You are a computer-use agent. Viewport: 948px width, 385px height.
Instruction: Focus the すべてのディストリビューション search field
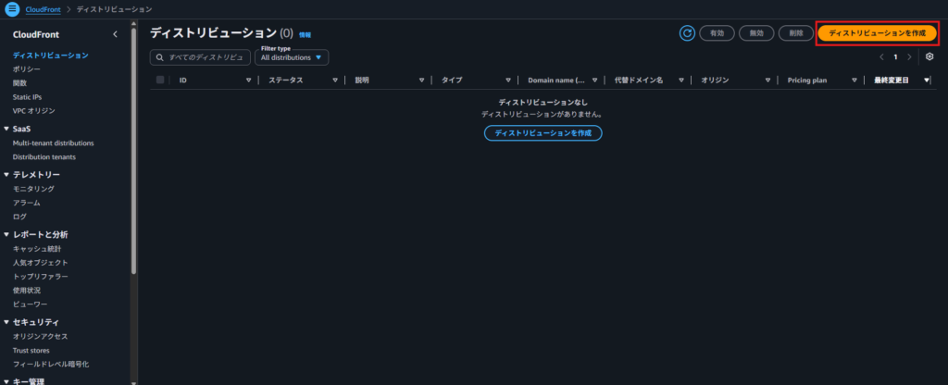coord(200,57)
